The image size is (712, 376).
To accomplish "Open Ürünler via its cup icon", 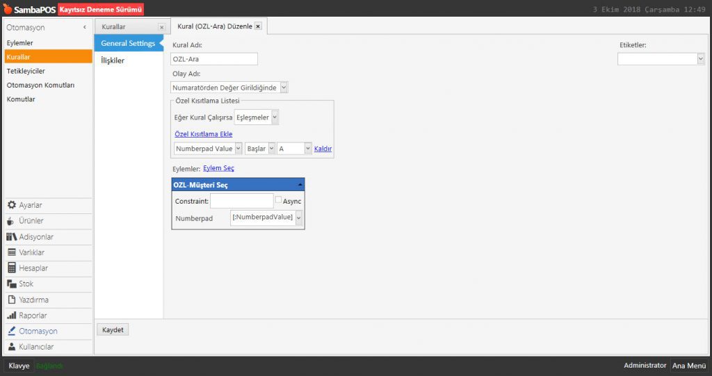I will point(12,221).
